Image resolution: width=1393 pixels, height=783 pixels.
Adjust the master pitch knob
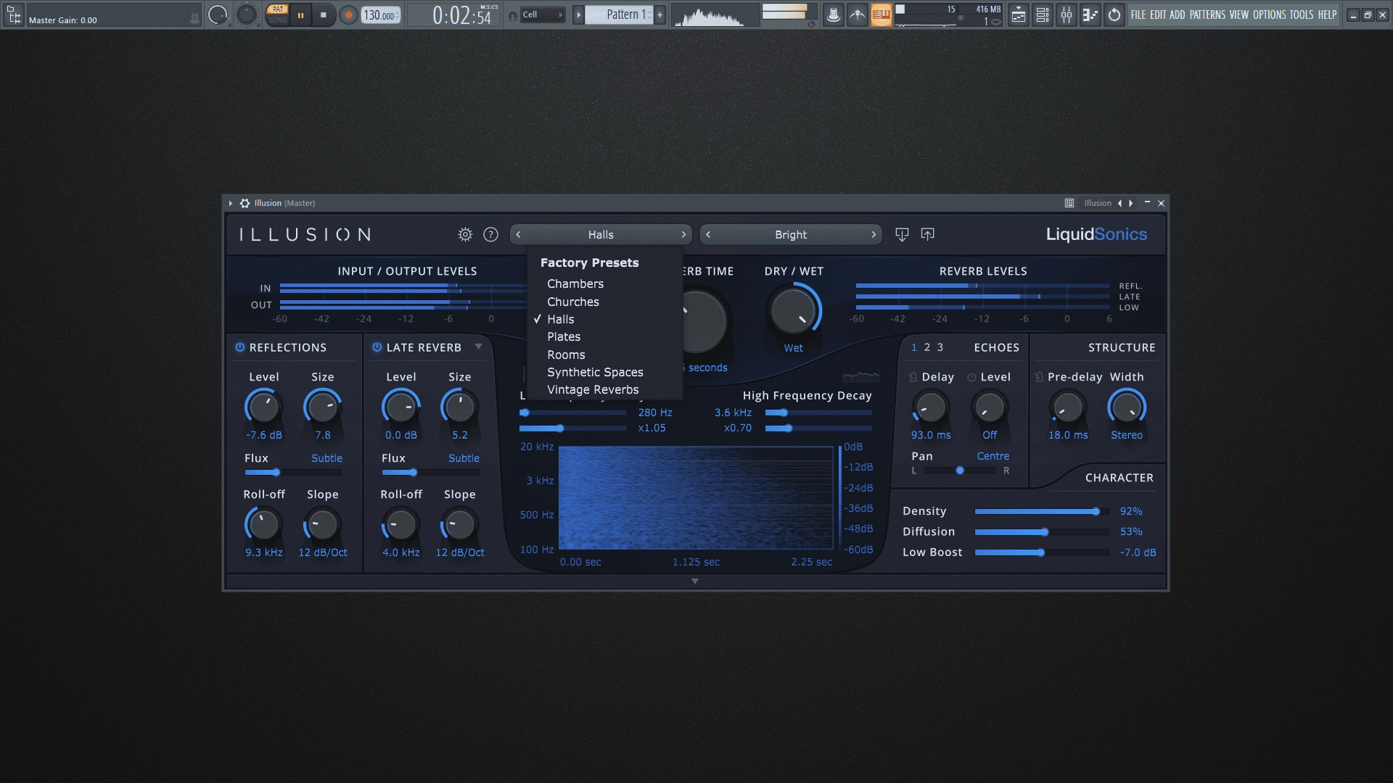click(x=247, y=14)
